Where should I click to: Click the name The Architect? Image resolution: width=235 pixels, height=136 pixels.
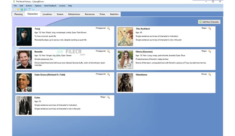pos(143,29)
